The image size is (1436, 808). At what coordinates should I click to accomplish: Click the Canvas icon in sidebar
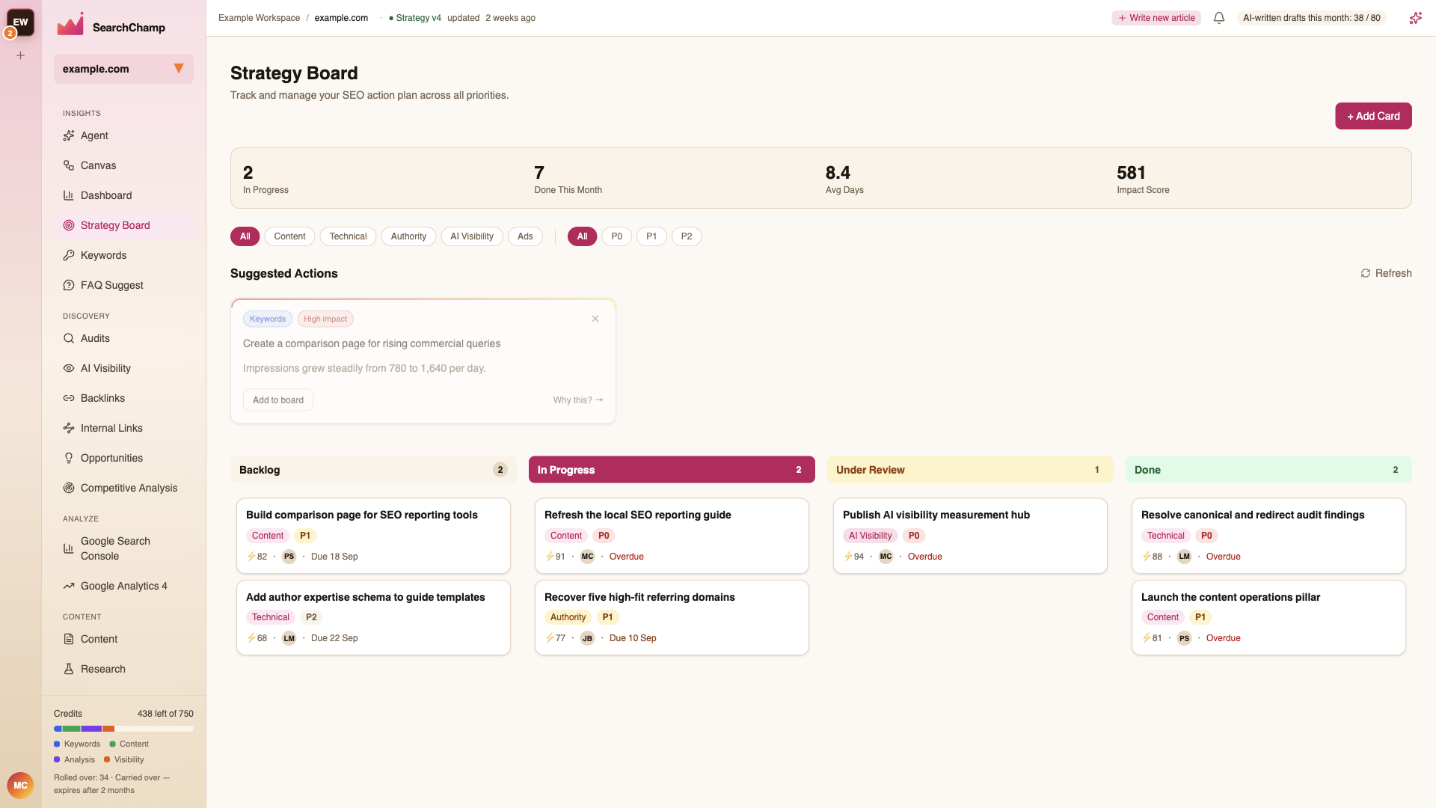(69, 165)
